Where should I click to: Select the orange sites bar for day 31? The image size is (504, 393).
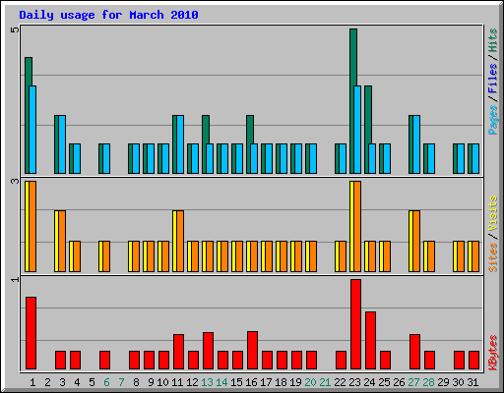tap(475, 256)
